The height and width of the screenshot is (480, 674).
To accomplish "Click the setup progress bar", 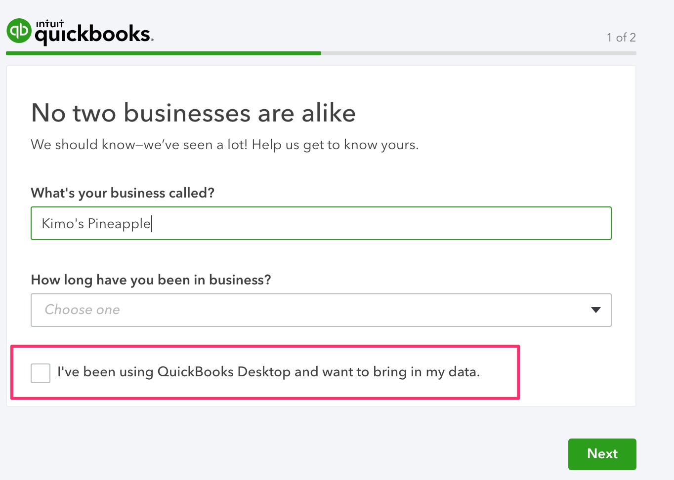I will (x=321, y=53).
